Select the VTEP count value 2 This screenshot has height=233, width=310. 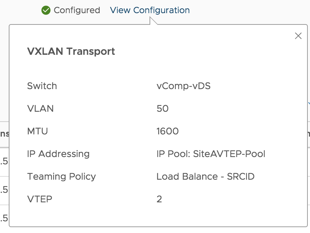pos(159,199)
